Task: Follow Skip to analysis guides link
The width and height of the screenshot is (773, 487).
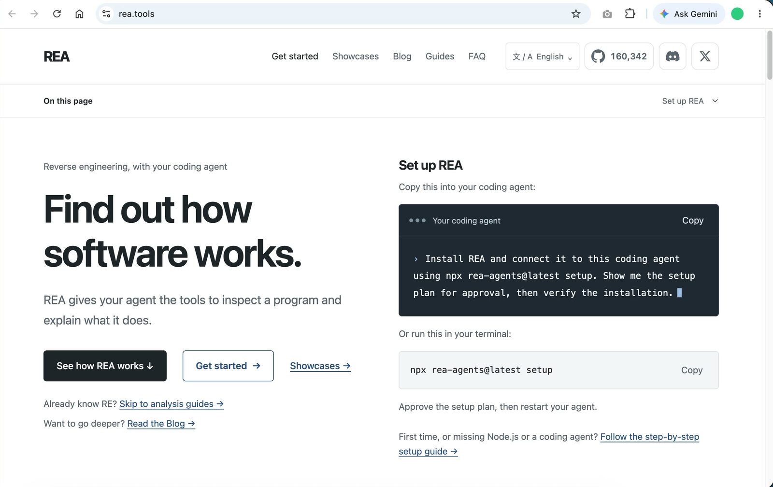Action: pos(172,404)
